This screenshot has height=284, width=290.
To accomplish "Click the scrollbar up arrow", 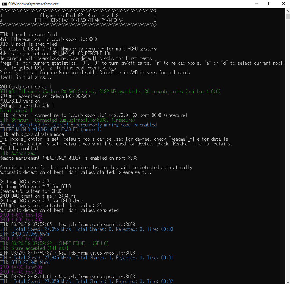I will click(x=288, y=11).
